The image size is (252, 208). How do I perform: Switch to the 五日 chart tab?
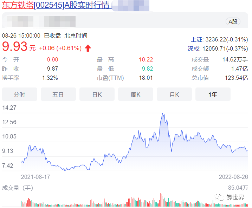click(58, 94)
